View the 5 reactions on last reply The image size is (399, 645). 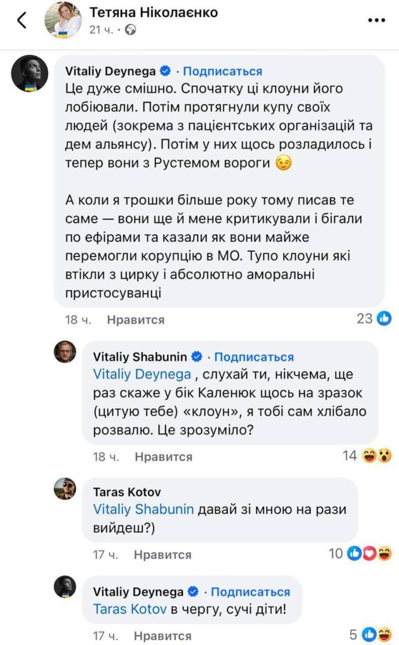(375, 634)
